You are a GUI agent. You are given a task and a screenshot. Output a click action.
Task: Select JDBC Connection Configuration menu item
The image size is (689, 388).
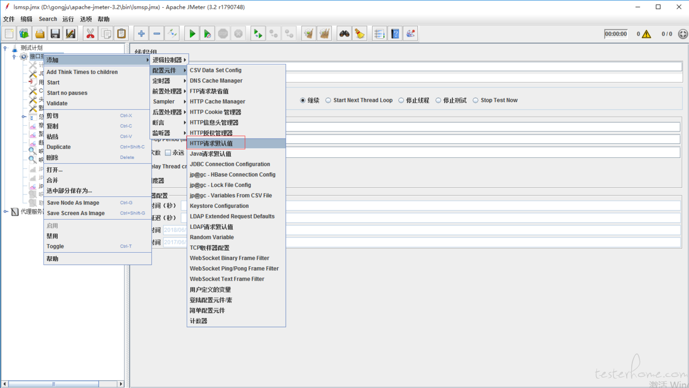pyautogui.click(x=237, y=165)
